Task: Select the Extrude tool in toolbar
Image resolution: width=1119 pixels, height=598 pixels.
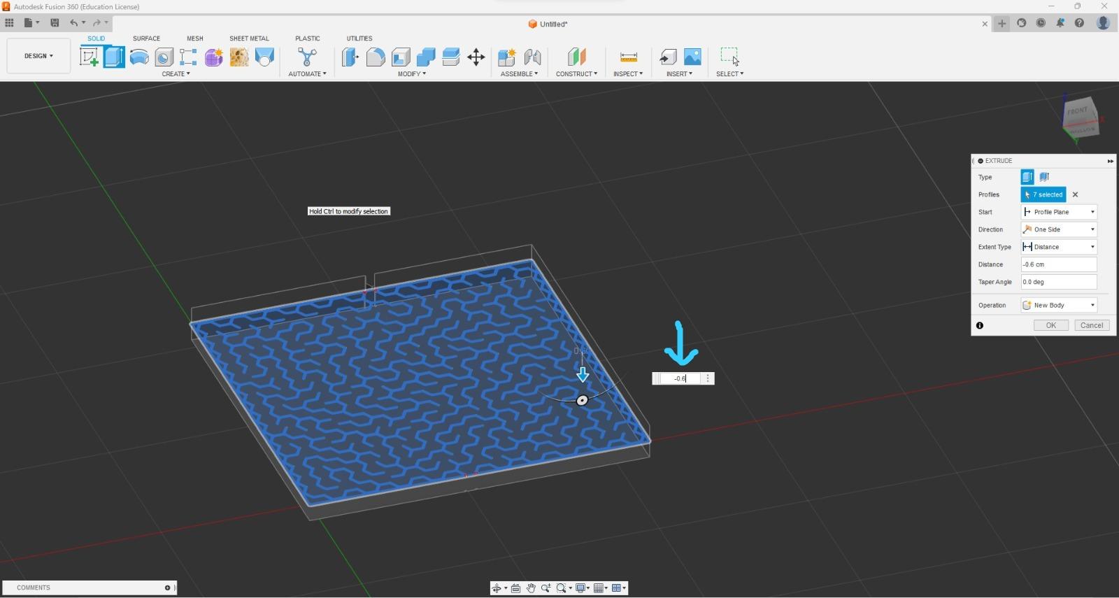Action: 114,57
